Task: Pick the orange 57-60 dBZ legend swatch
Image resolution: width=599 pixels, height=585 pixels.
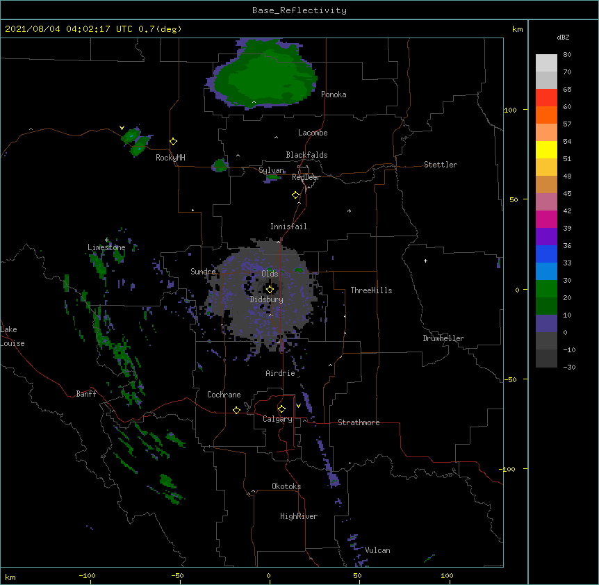Action: click(x=546, y=115)
